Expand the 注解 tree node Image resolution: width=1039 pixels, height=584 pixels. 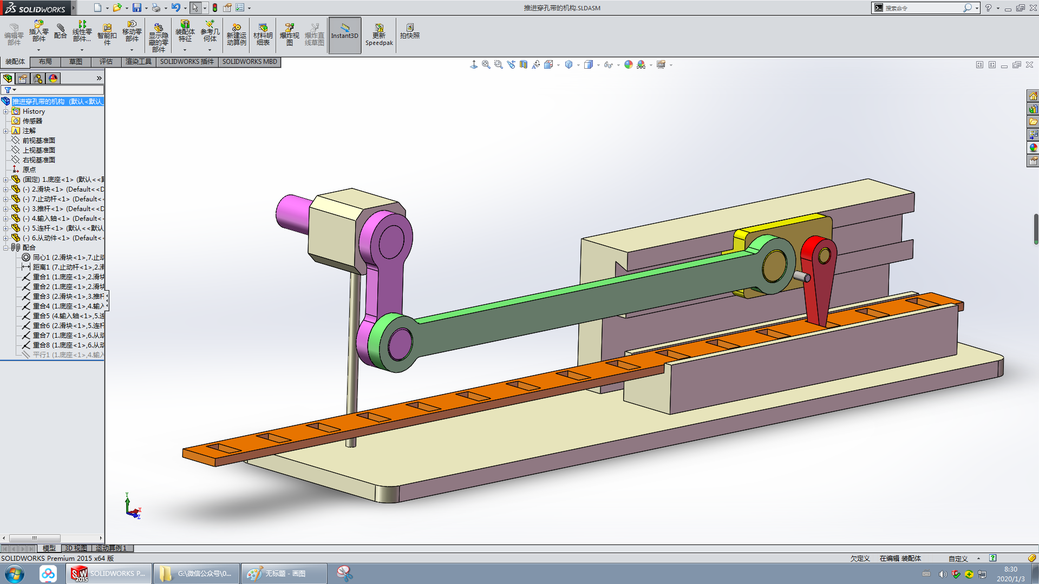point(6,131)
